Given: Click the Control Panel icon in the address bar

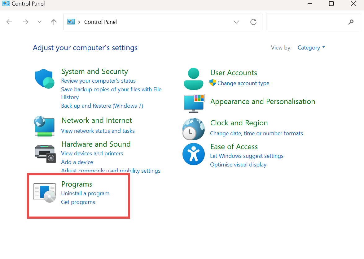Looking at the screenshot, I should pyautogui.click(x=71, y=22).
